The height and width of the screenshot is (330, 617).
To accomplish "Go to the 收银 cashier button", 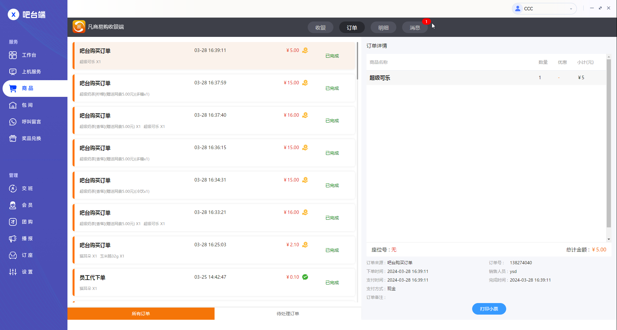I will tap(320, 28).
